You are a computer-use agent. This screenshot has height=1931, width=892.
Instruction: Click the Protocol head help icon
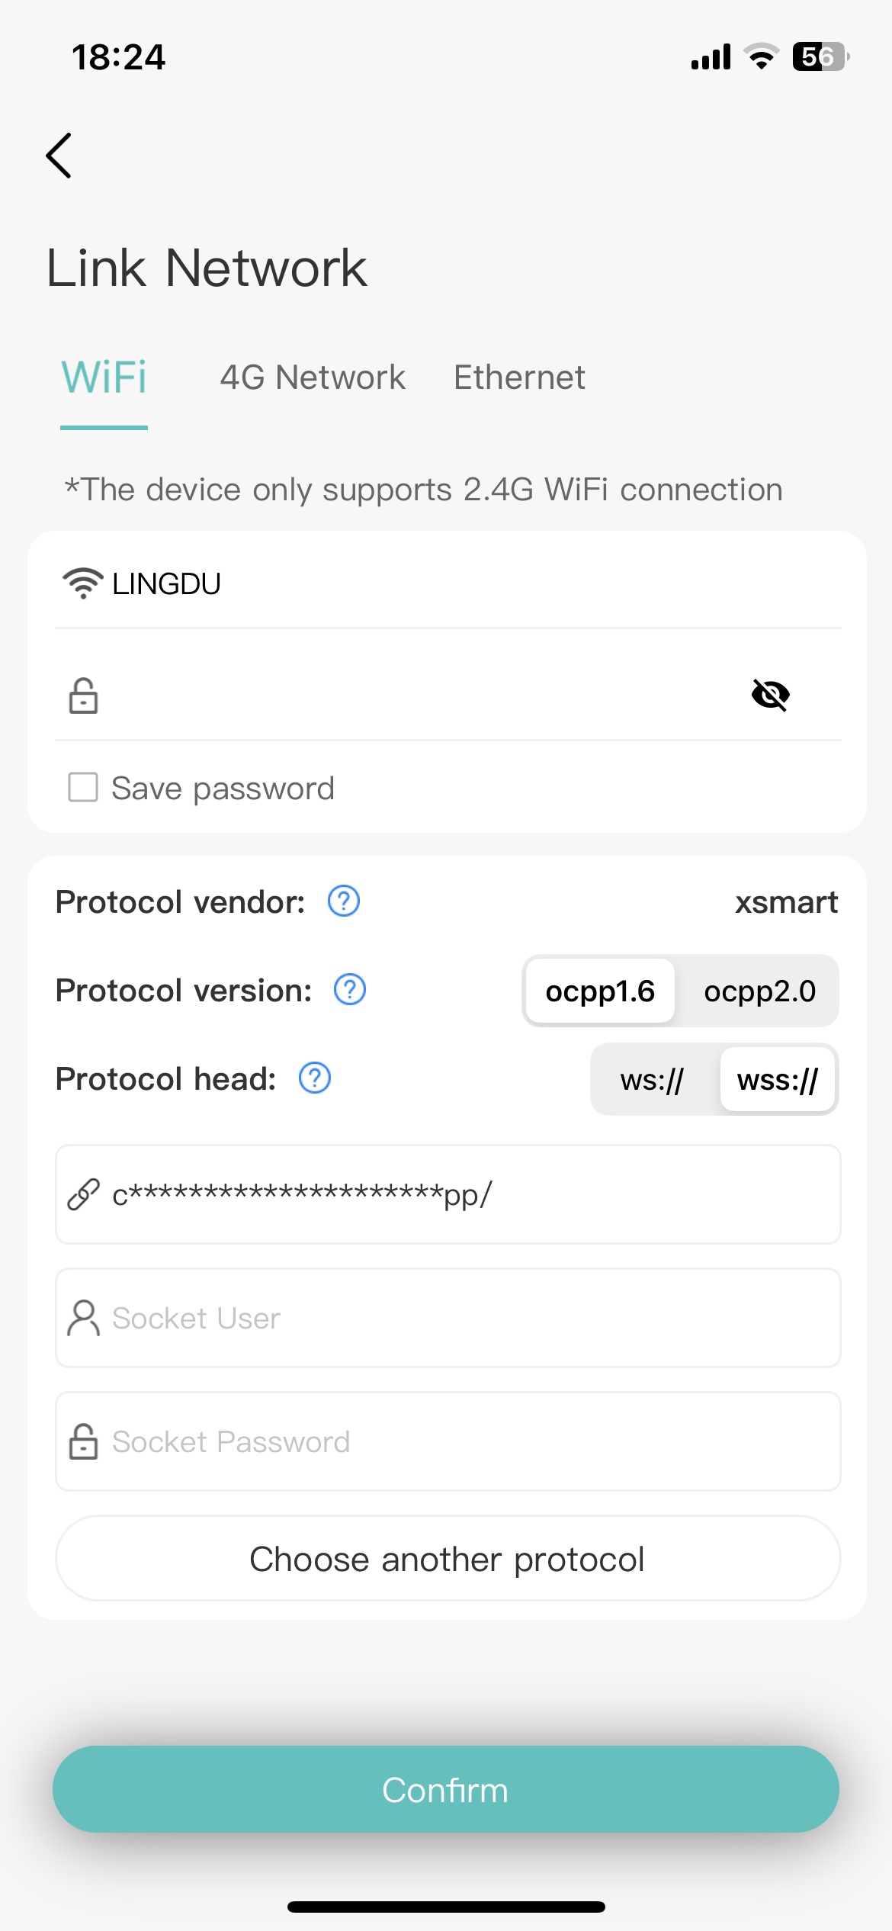pyautogui.click(x=315, y=1078)
